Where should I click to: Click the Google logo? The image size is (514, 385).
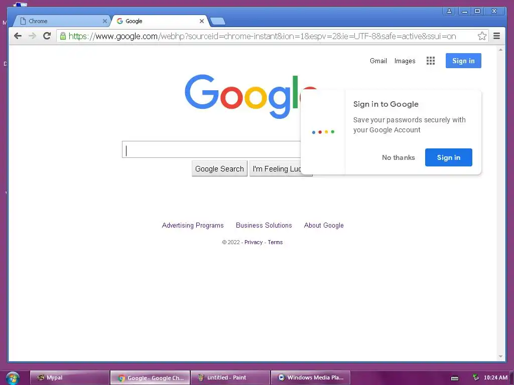click(x=242, y=96)
